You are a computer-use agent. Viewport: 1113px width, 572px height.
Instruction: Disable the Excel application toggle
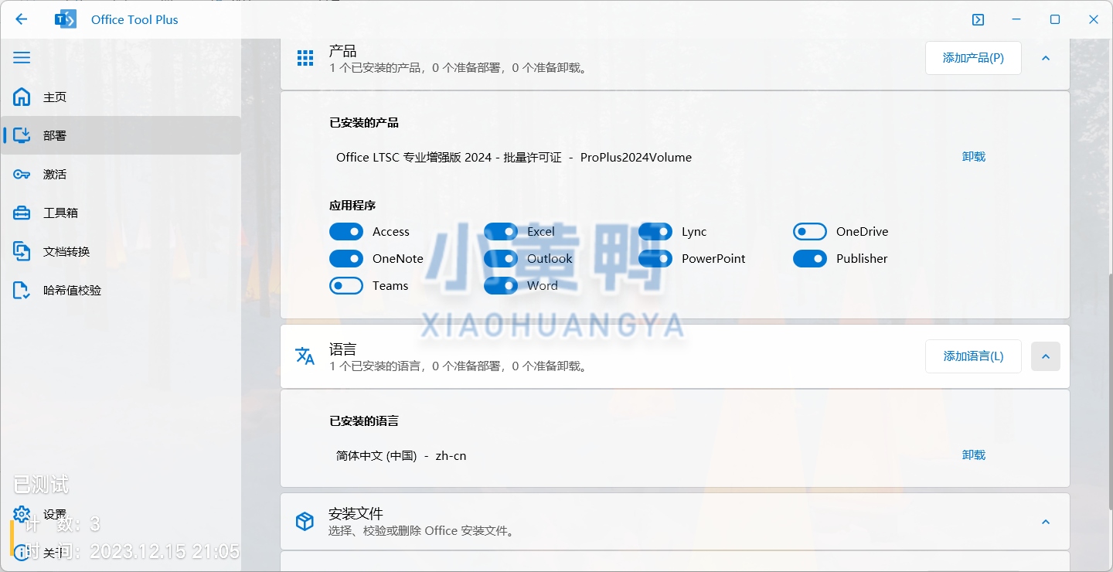501,232
